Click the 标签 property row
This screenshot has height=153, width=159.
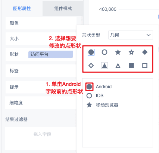41,71
